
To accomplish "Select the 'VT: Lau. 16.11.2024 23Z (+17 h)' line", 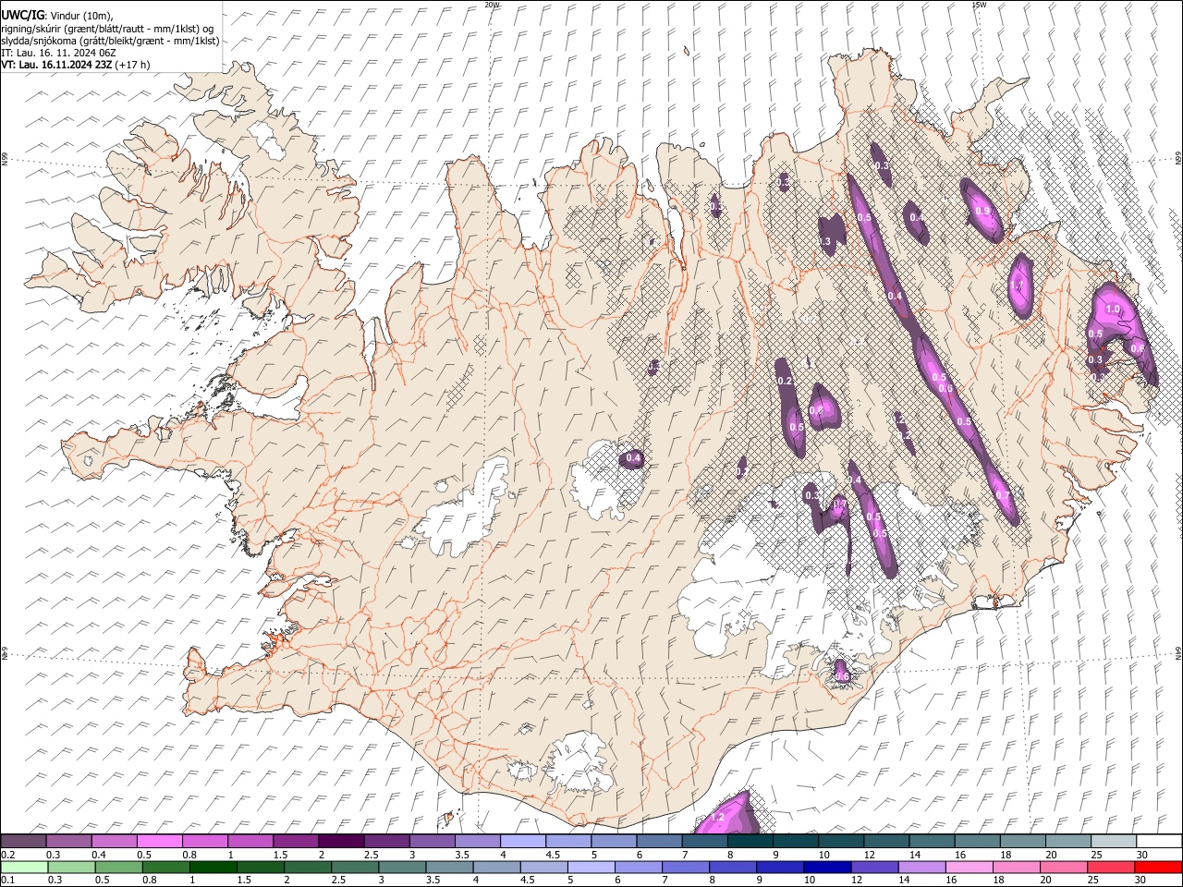I will click(76, 65).
